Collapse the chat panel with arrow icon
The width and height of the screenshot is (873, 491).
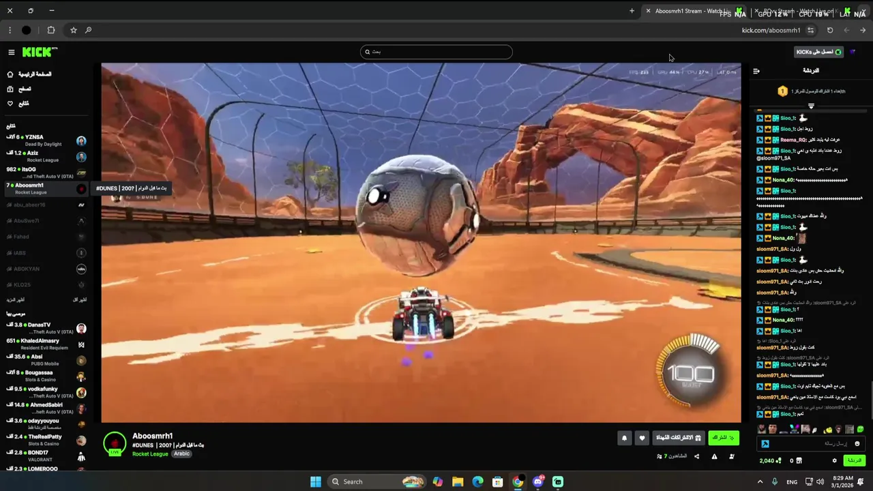coord(756,71)
